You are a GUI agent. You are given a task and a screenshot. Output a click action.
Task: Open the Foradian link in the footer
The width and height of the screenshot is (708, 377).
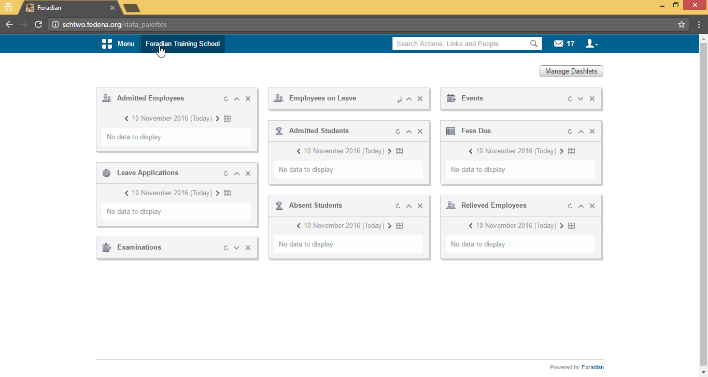(x=592, y=367)
